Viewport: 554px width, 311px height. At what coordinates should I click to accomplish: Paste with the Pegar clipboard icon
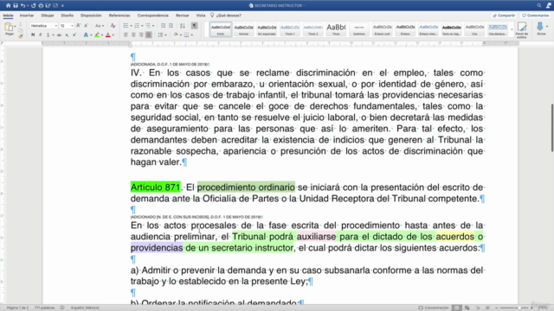point(9,29)
